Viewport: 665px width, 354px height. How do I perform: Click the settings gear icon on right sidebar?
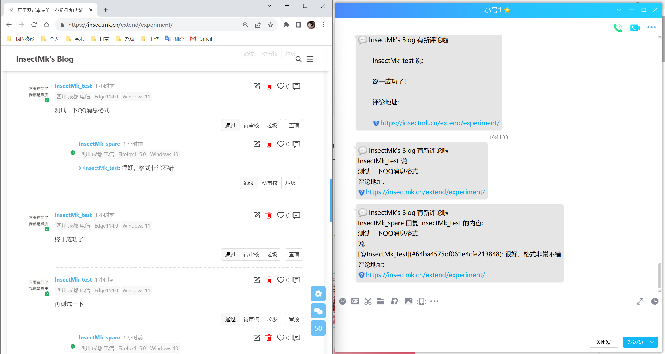318,294
